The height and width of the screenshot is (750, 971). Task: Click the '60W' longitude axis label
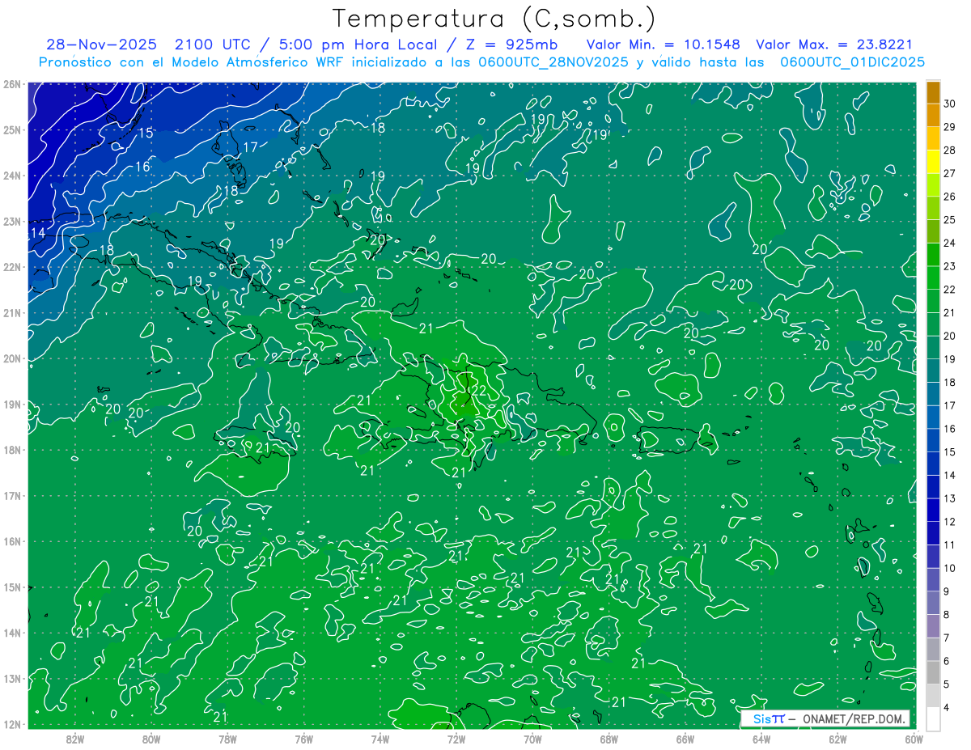[x=914, y=739]
